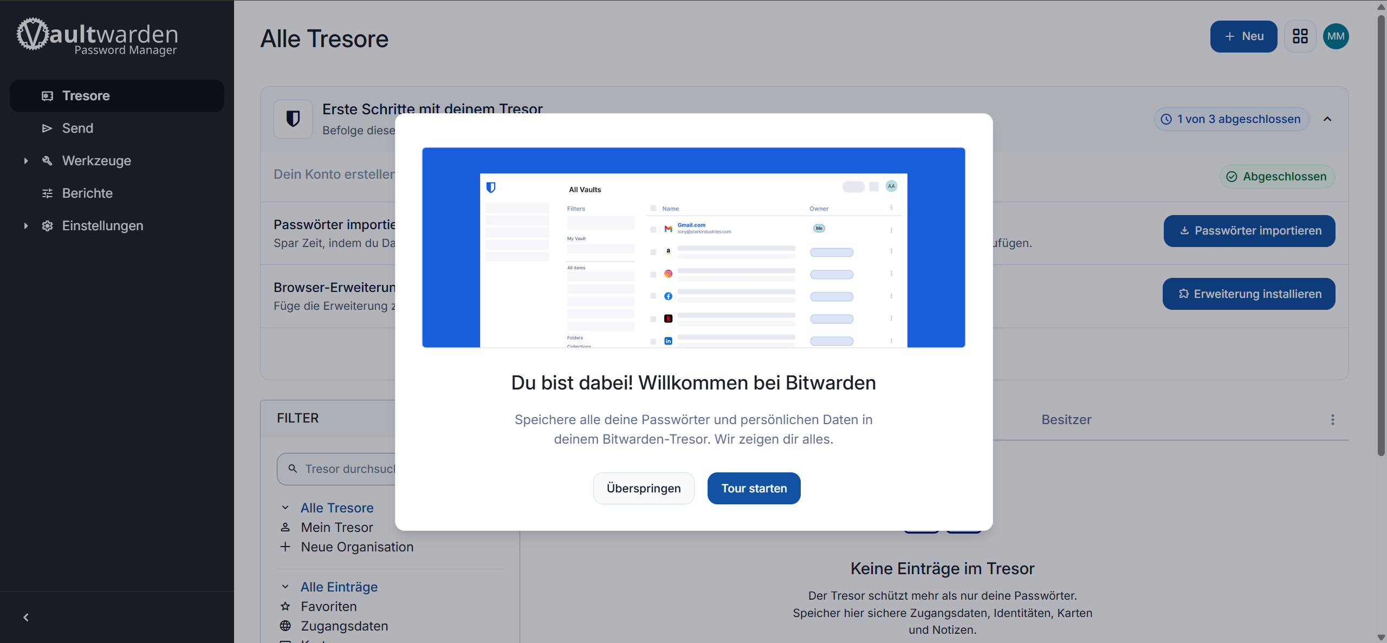The image size is (1387, 643).
Task: Click the Werkzeuge wrench icon
Action: pos(48,161)
